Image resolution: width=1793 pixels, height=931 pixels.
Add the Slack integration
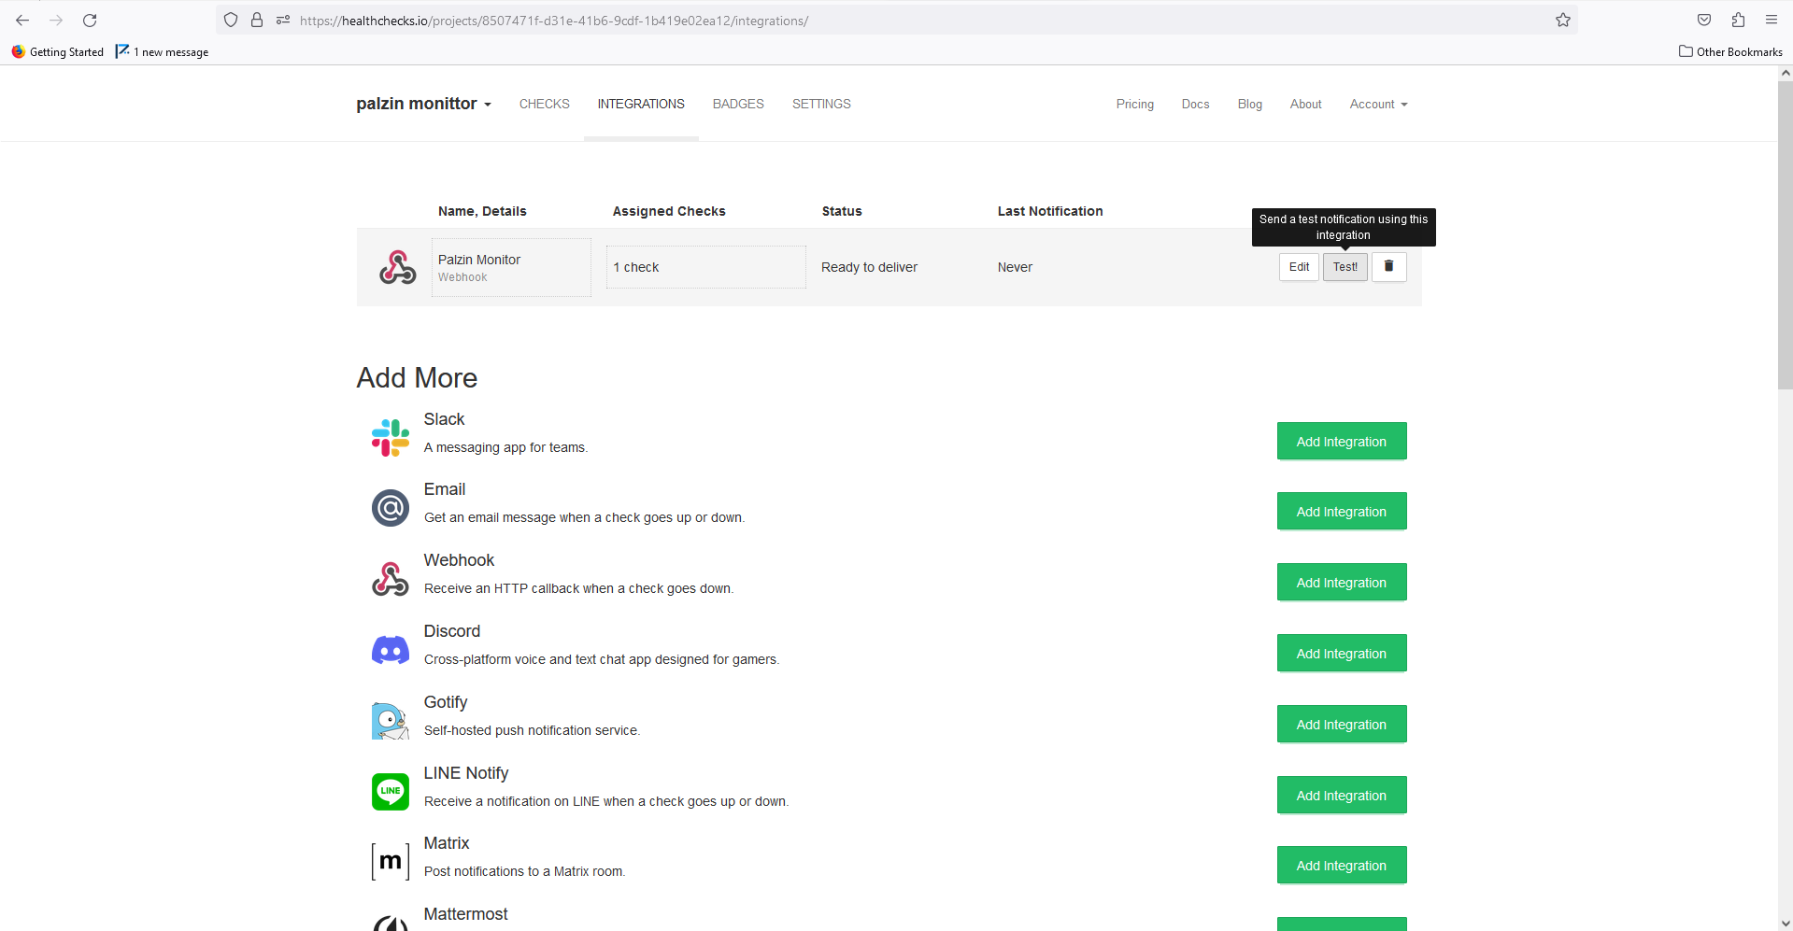[1342, 442]
